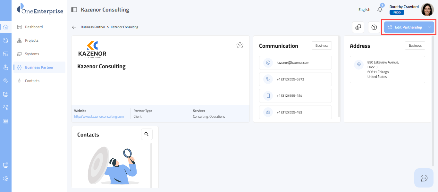438x192 pixels.
Task: Click the storefront icon in left rail
Action: coord(6,54)
